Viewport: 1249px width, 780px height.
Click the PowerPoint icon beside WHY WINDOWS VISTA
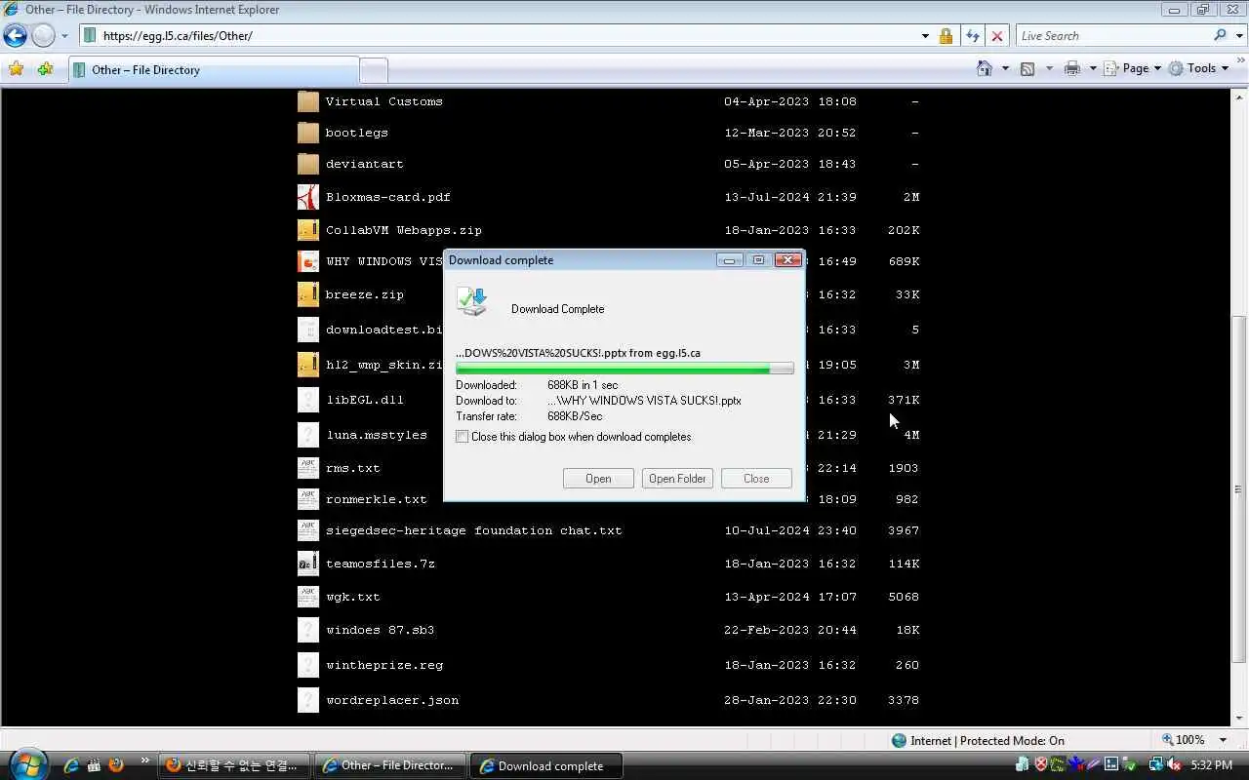point(307,261)
